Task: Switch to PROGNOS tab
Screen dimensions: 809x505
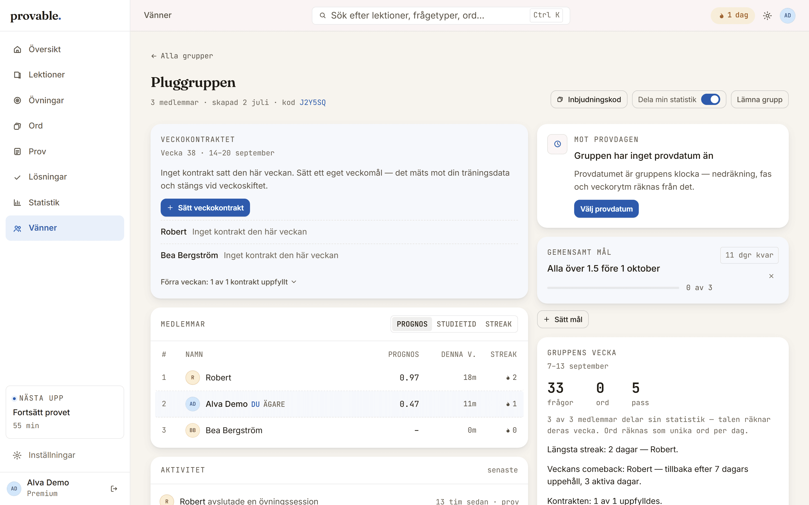Action: (x=412, y=324)
